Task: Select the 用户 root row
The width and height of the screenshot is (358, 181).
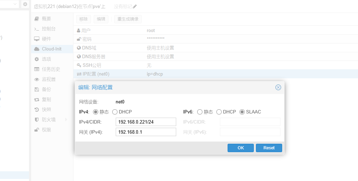Action: [216, 31]
